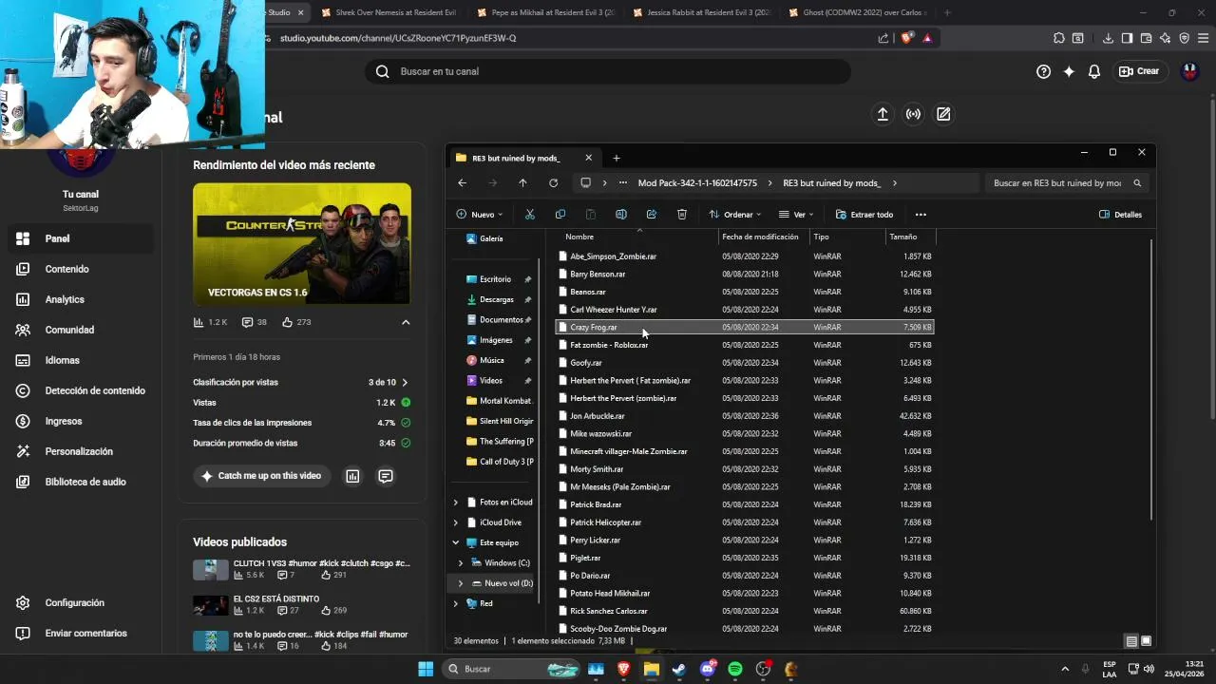Open YouTube Studio help icon
Viewport: 1216px width, 684px height.
pyautogui.click(x=1043, y=71)
